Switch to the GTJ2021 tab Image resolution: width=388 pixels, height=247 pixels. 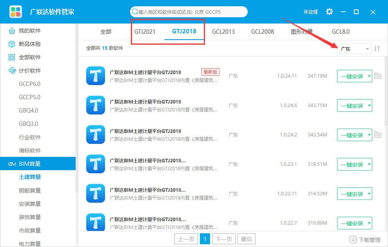(145, 32)
